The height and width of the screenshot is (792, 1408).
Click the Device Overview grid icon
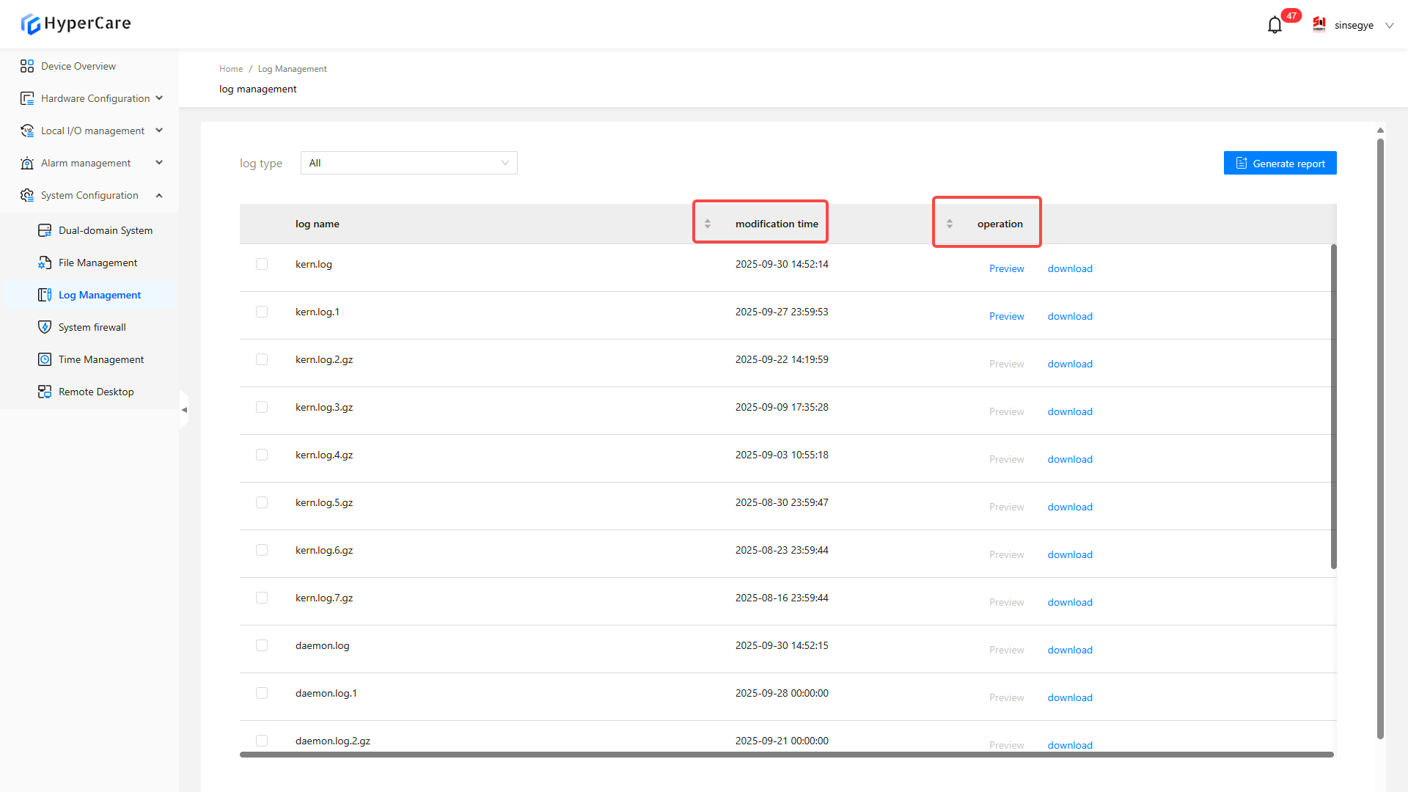27,66
